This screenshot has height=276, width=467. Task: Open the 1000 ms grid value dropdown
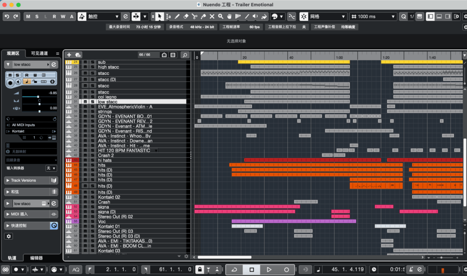(x=374, y=17)
